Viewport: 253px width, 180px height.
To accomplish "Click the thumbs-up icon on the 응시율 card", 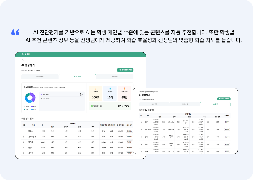I will coord(95,88).
